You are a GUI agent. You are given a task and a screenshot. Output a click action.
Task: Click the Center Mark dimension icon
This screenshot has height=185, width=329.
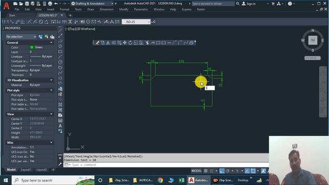pos(88,22)
